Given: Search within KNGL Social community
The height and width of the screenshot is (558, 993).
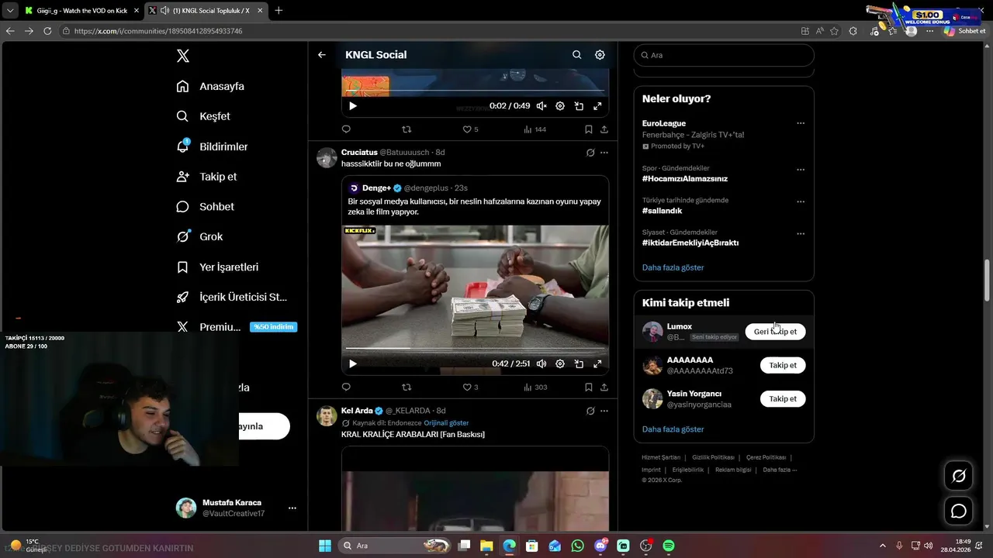Looking at the screenshot, I should tap(576, 55).
